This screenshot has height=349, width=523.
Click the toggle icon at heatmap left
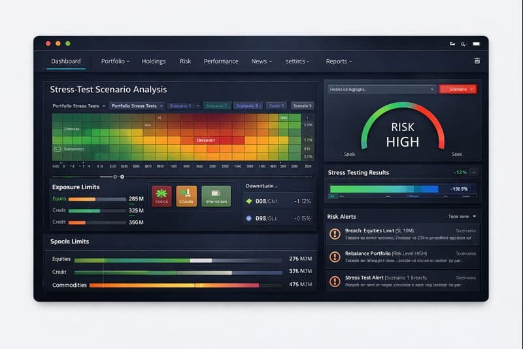coord(58,149)
